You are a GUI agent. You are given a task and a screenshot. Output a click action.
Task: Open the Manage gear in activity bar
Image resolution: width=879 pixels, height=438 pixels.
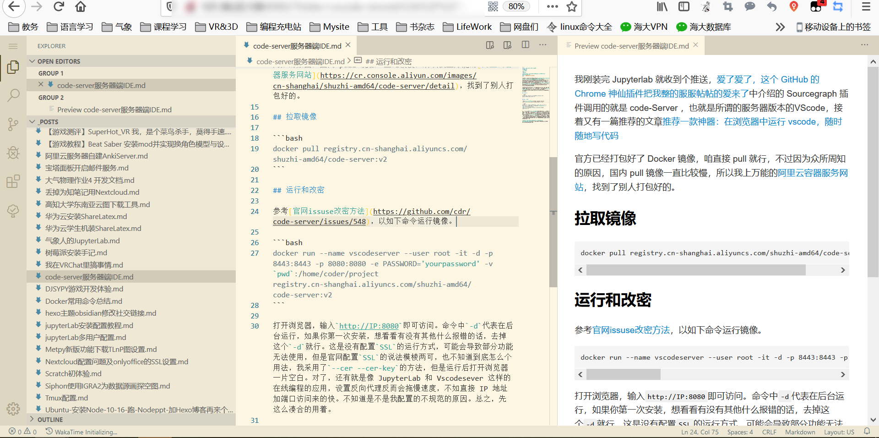(13, 408)
